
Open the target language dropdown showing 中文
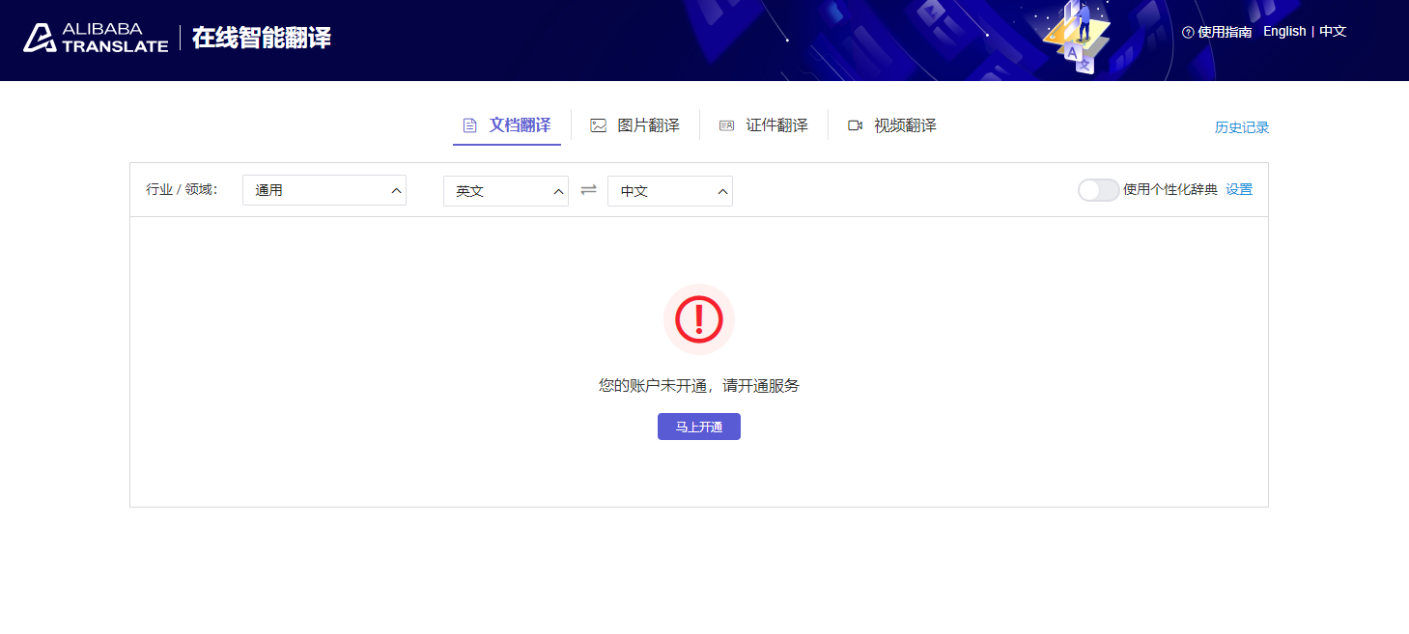669,190
